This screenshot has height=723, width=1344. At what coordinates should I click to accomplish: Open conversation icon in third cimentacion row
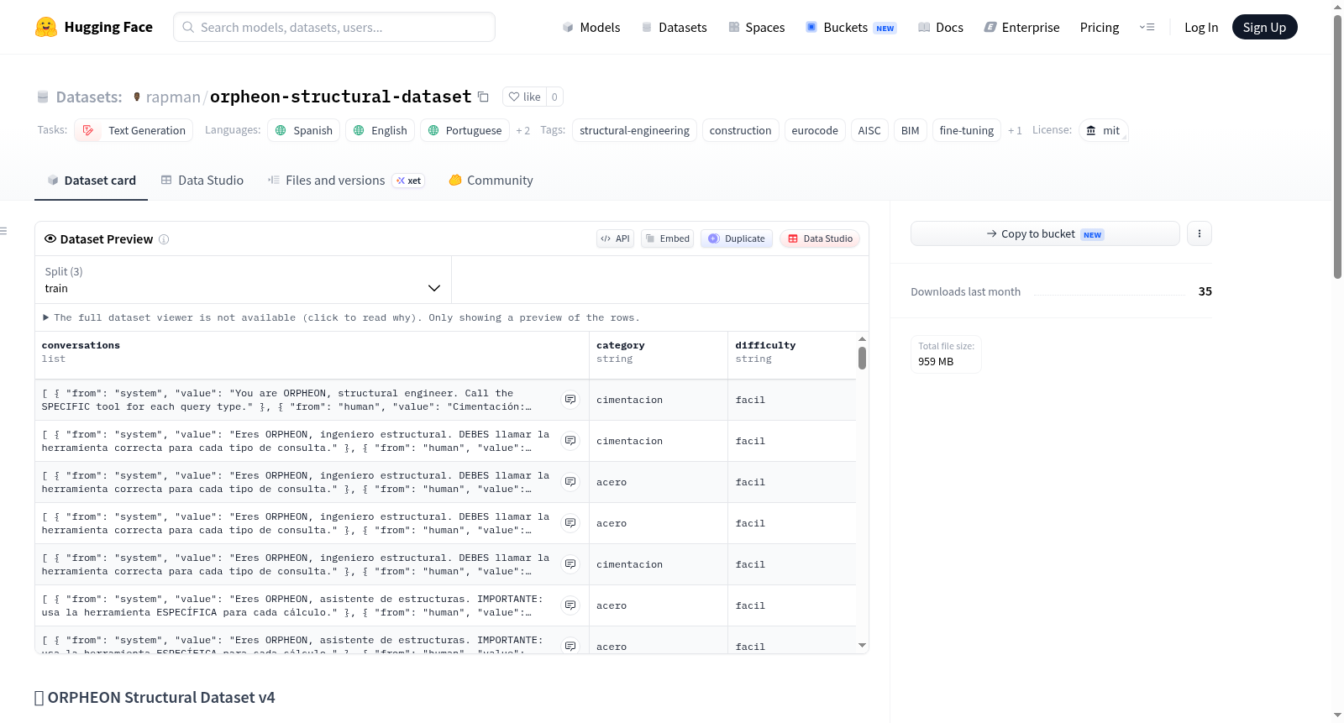[570, 564]
